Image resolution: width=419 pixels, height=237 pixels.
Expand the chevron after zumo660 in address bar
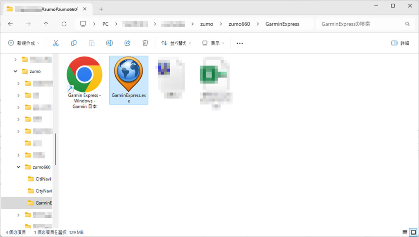pyautogui.click(x=258, y=24)
